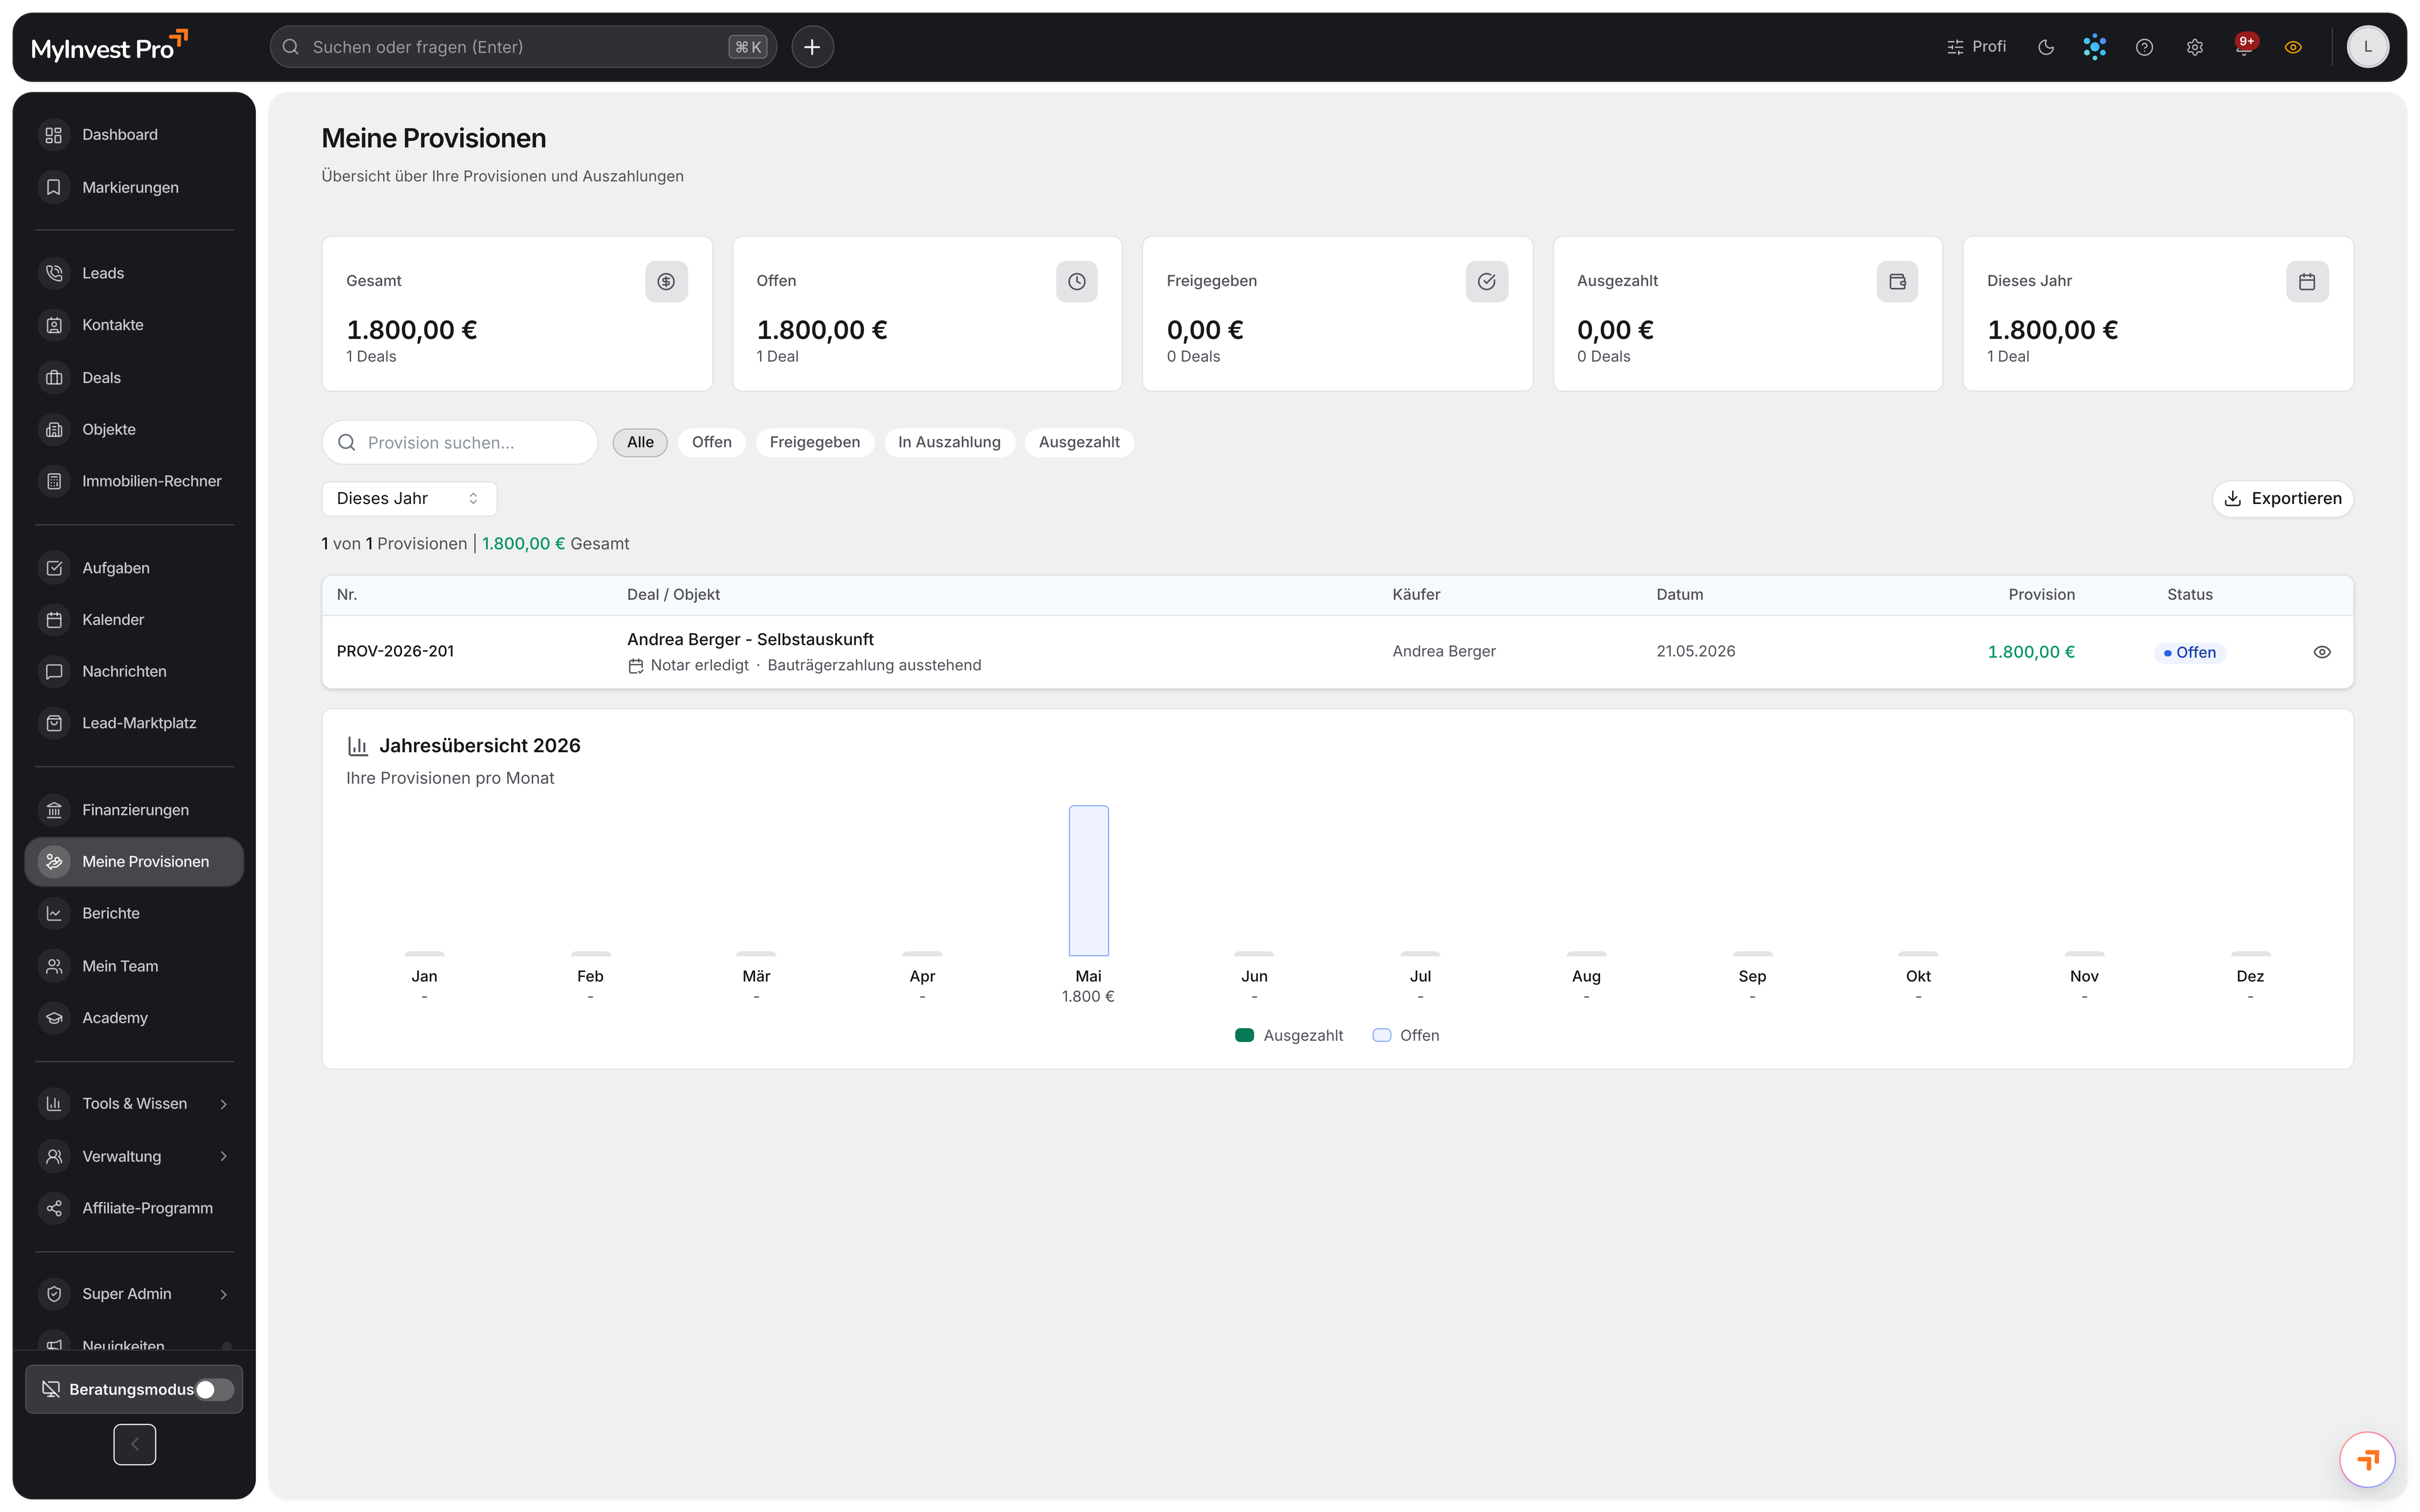Open the Kalender sidebar icon
The height and width of the screenshot is (1512, 2420).
(54, 620)
